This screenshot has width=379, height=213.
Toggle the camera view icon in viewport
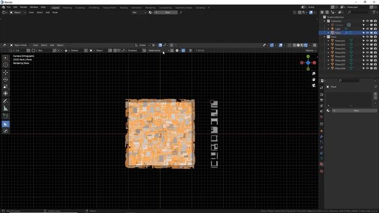(x=313, y=85)
